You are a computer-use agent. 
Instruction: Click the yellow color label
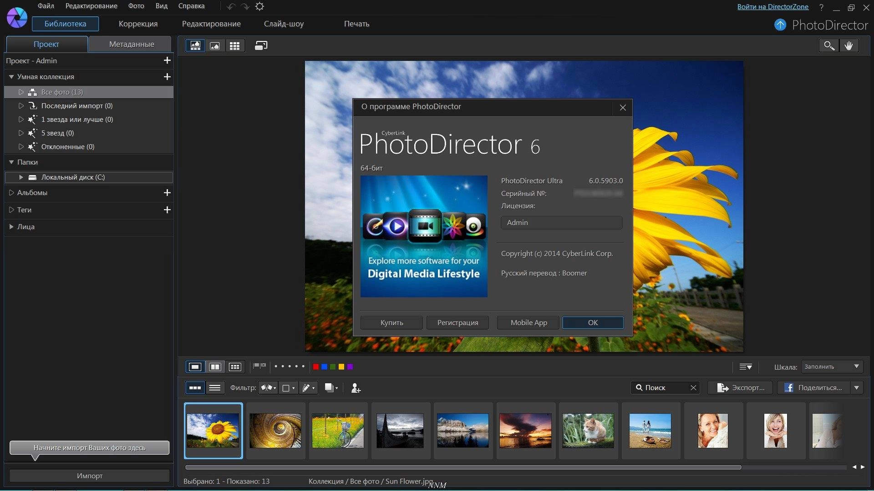coord(341,366)
